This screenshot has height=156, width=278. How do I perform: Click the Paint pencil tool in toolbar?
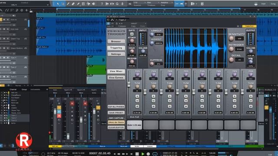point(78,4)
